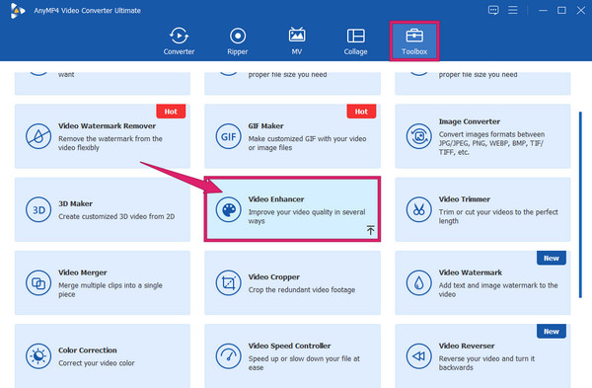Open Video Merger title text
Image resolution: width=592 pixels, height=388 pixels.
(x=82, y=272)
